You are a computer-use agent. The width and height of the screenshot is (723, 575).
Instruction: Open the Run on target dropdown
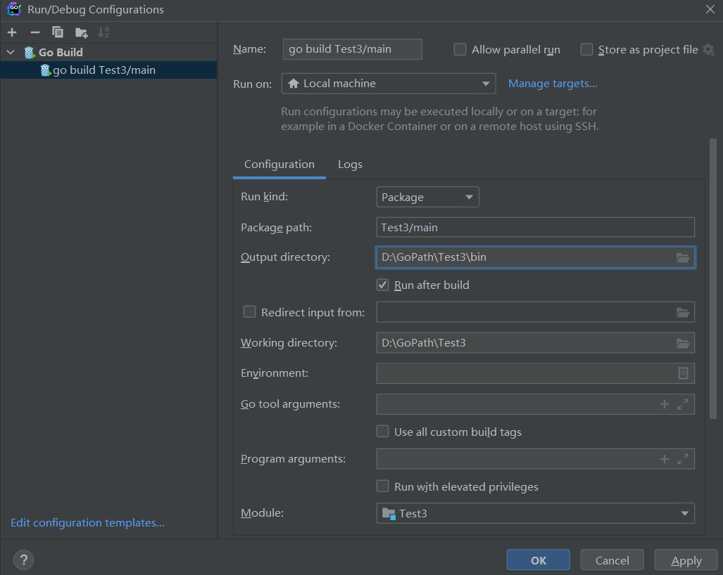(389, 84)
